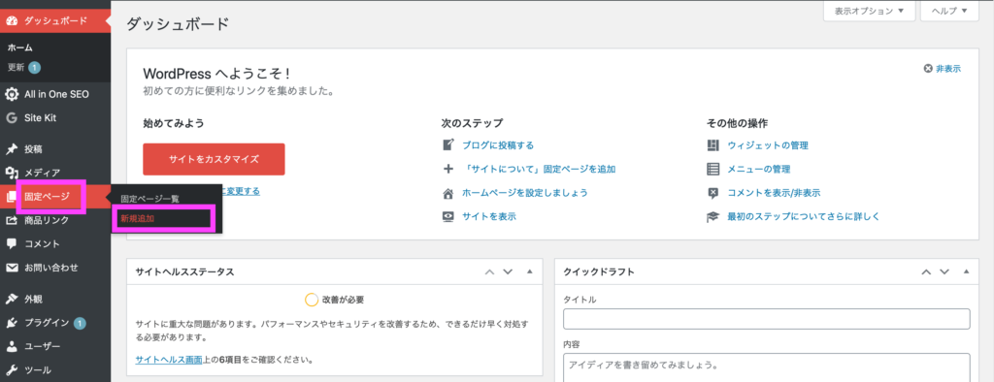Select ホーム submenu item
This screenshot has width=994, height=382.
coord(20,48)
